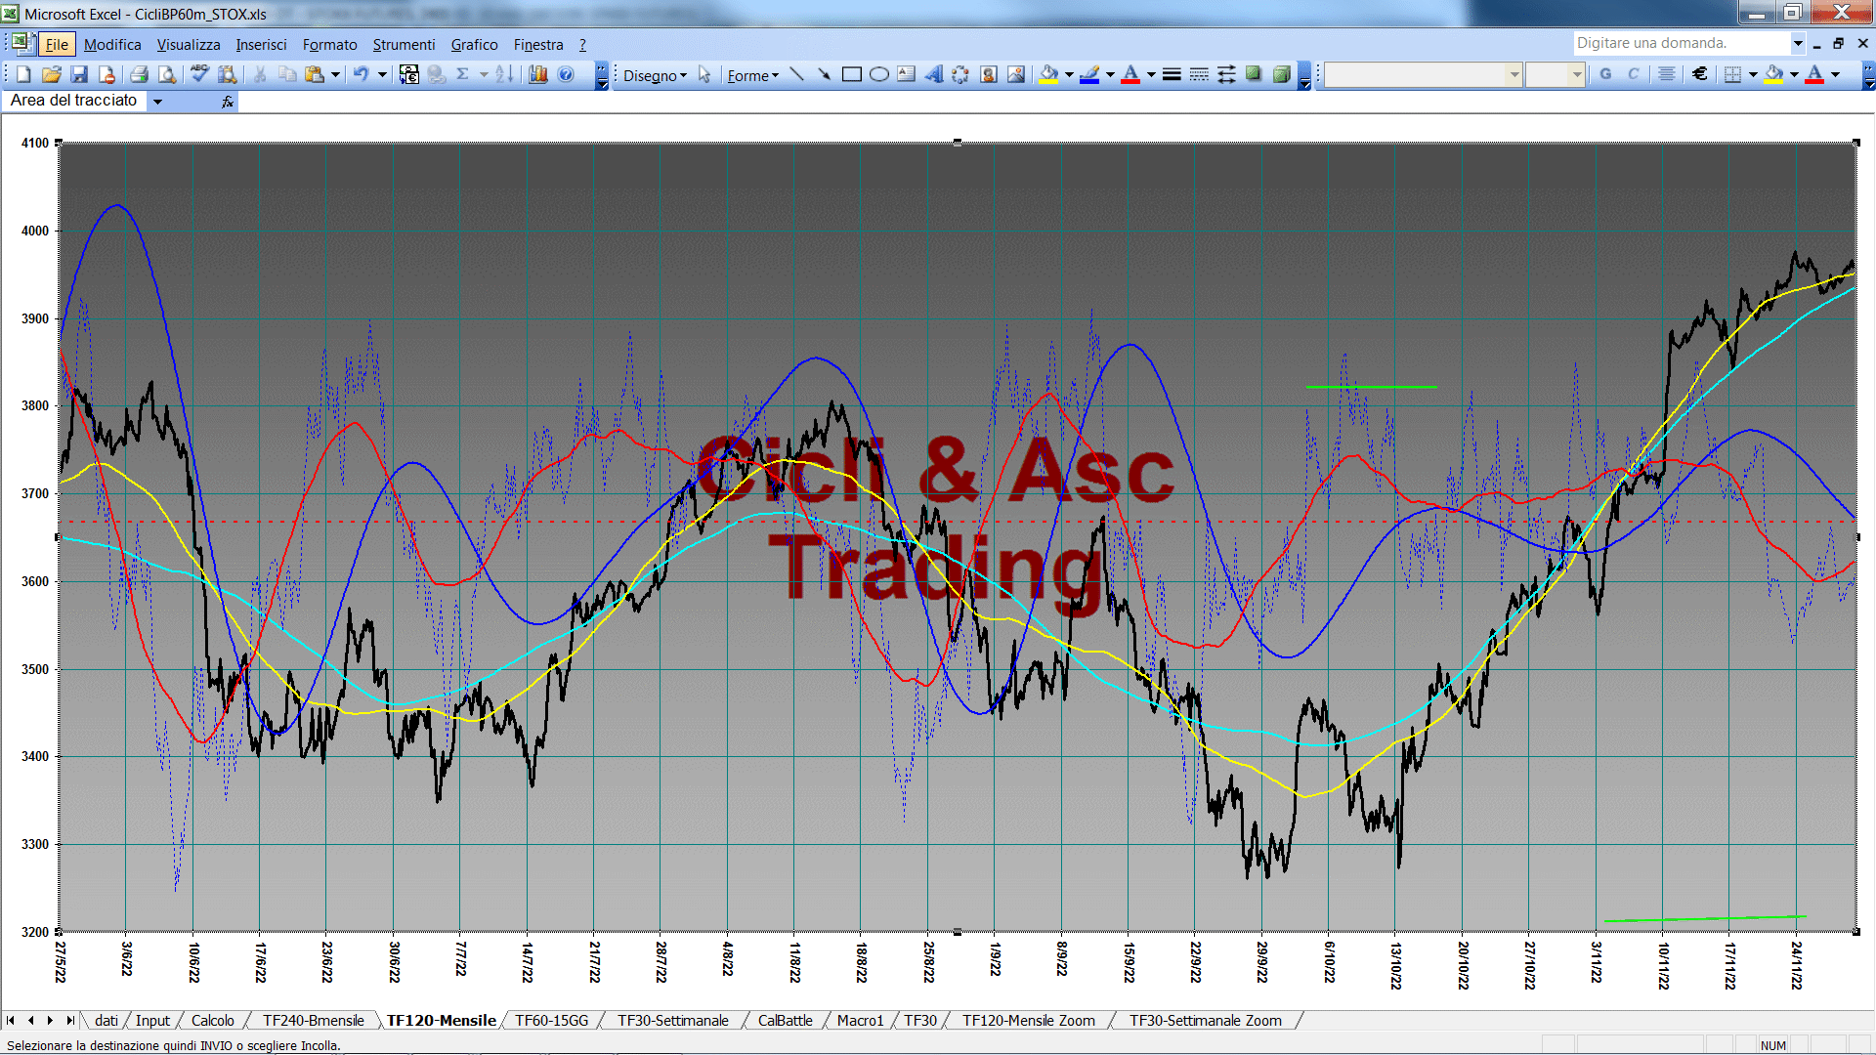Pick the formatting Font Color red swatch
Screen dimensions: 1876x1055
pos(1814,74)
